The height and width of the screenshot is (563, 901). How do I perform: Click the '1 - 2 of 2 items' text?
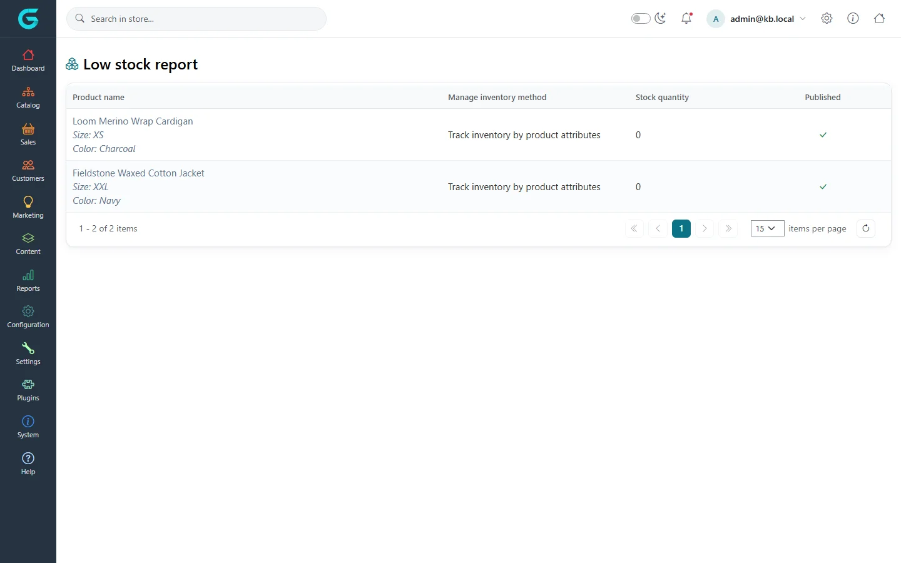point(108,228)
